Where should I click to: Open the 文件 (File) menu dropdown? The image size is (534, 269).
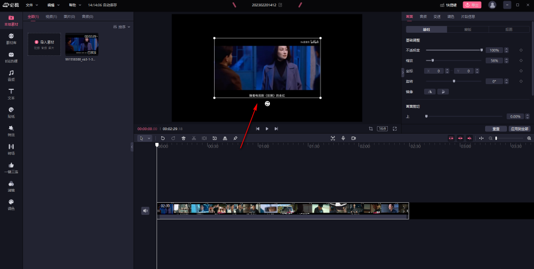click(39, 5)
